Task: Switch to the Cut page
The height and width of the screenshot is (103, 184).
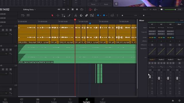Action: (x=21, y=100)
